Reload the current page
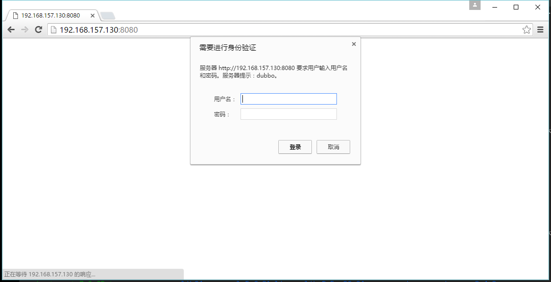Viewport: 551px width, 282px height. (x=39, y=29)
